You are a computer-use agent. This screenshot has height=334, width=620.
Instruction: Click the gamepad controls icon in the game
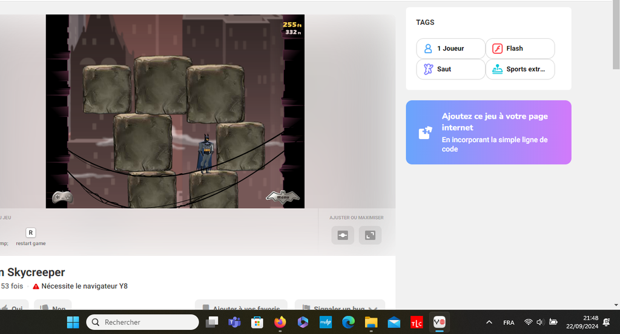62,197
